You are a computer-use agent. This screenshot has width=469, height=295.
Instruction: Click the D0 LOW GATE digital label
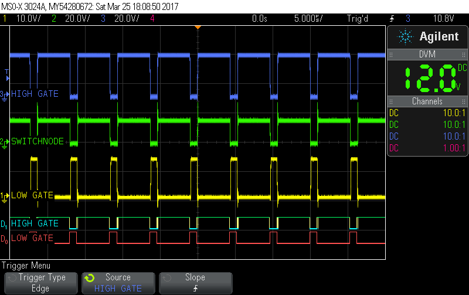(x=30, y=238)
